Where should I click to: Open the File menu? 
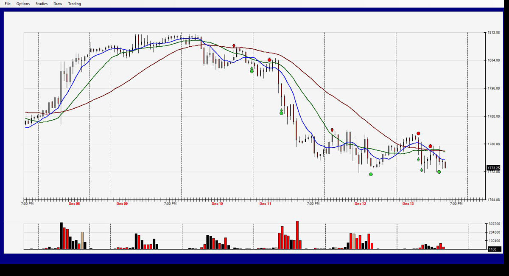[8, 4]
